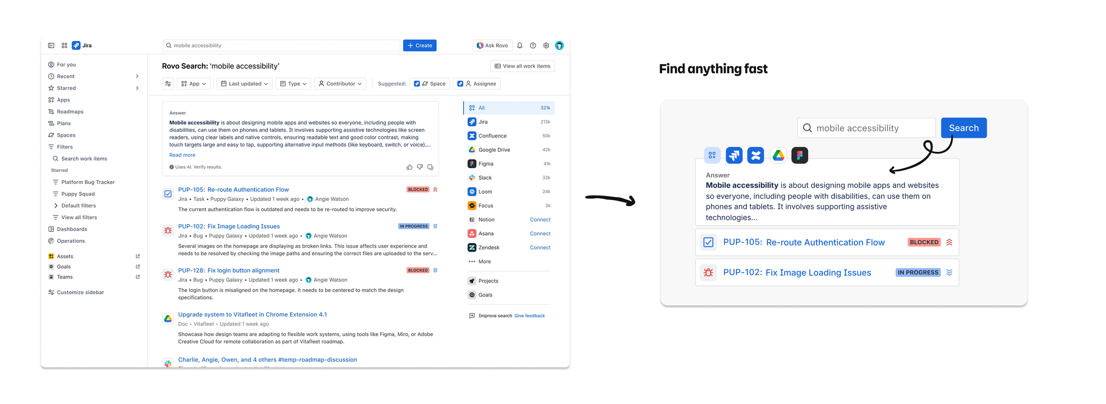Screen dimensions: 1106x404
Task: Collapse the sidebar with the panel icon
Action: [x=51, y=46]
